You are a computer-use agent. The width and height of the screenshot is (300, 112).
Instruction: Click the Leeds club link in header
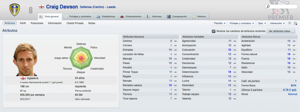111,7
